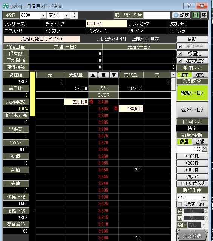Enable the 返済予約 checkbox
This screenshot has width=213, height=241.
pyautogui.click(x=180, y=204)
